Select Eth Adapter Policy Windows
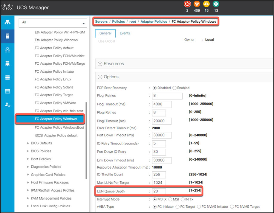This screenshot has height=213, width=274. (x=56, y=40)
